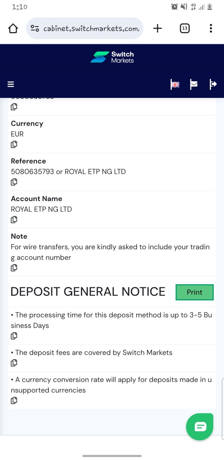Open a new browser tab
Viewport: 224px width, 460px height.
pyautogui.click(x=158, y=28)
